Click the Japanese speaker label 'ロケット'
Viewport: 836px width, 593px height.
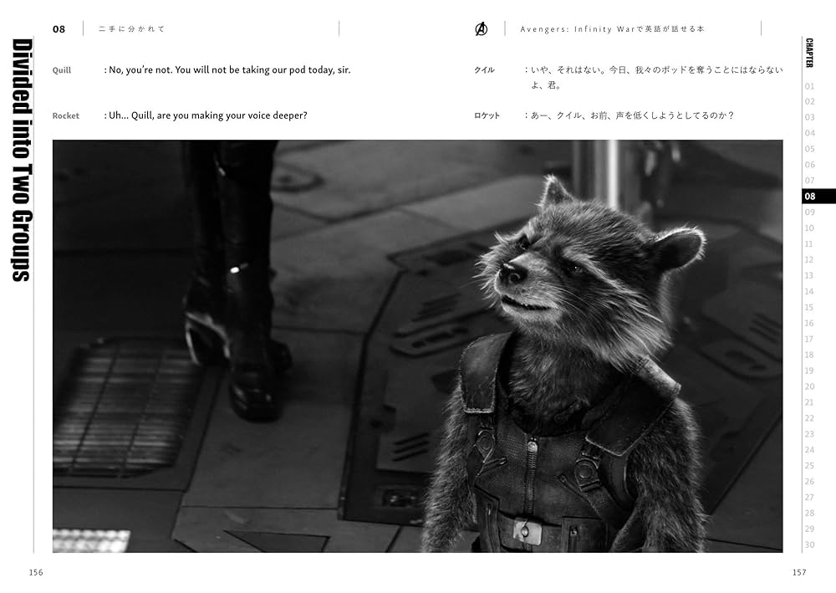[x=487, y=115]
